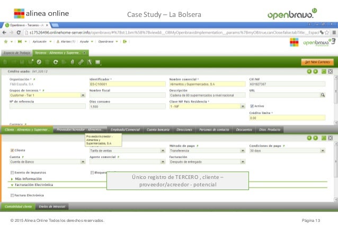The width and height of the screenshot is (338, 234).
Task: Click the quick launch skip icon
Action: click(x=20, y=42)
